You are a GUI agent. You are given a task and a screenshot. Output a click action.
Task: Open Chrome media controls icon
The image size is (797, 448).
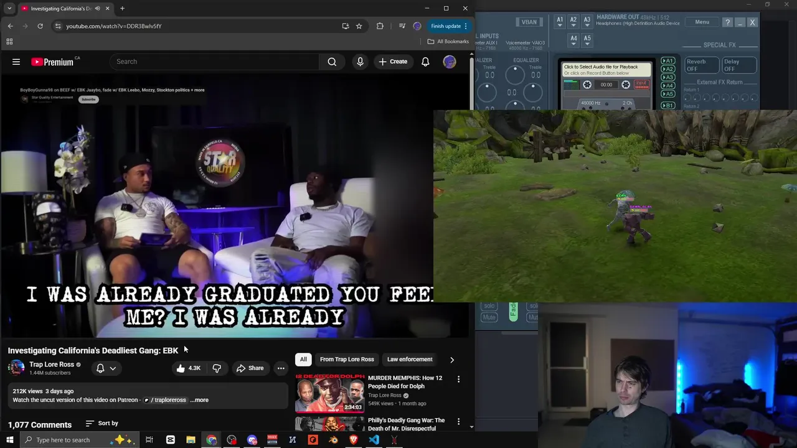tap(402, 26)
